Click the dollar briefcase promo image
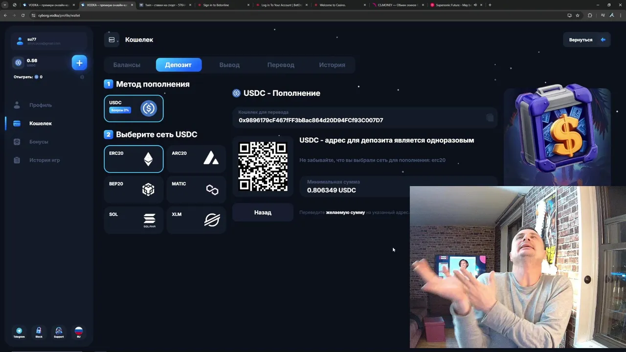Screen dimensions: 626x352 [558, 128]
